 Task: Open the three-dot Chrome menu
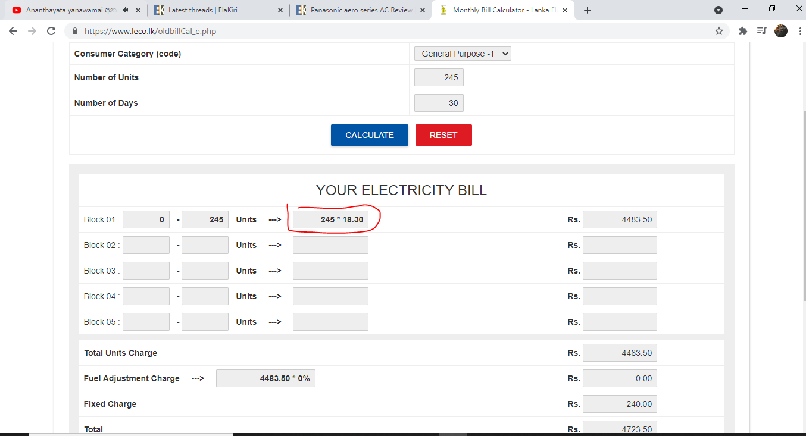pos(797,31)
